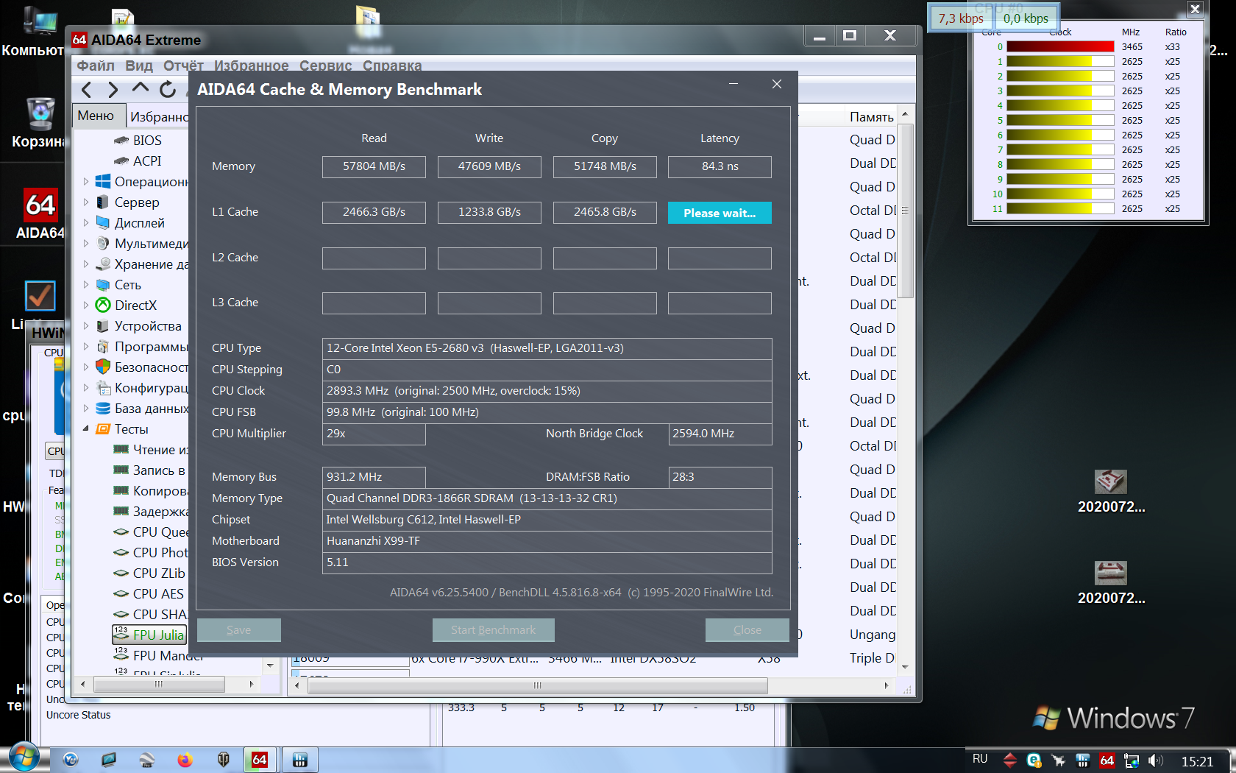Click the Memory Read value 57804 MB/s

click(x=374, y=167)
